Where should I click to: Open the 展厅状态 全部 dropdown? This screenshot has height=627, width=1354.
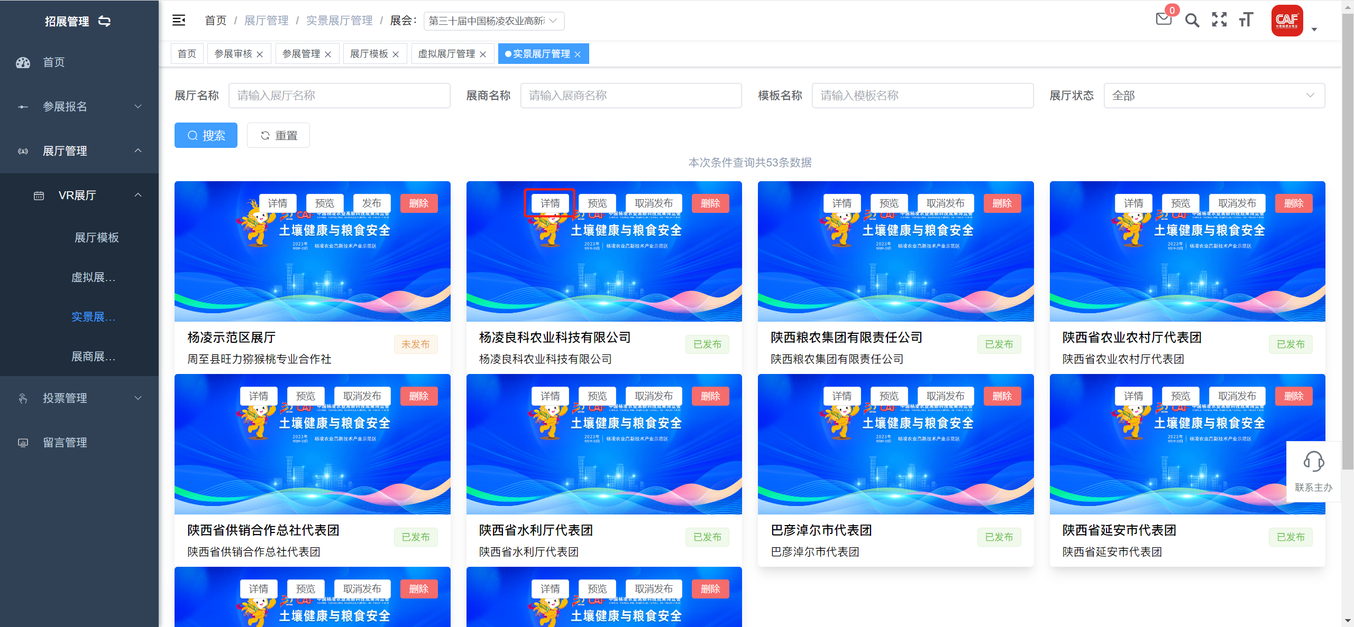[x=1214, y=96]
